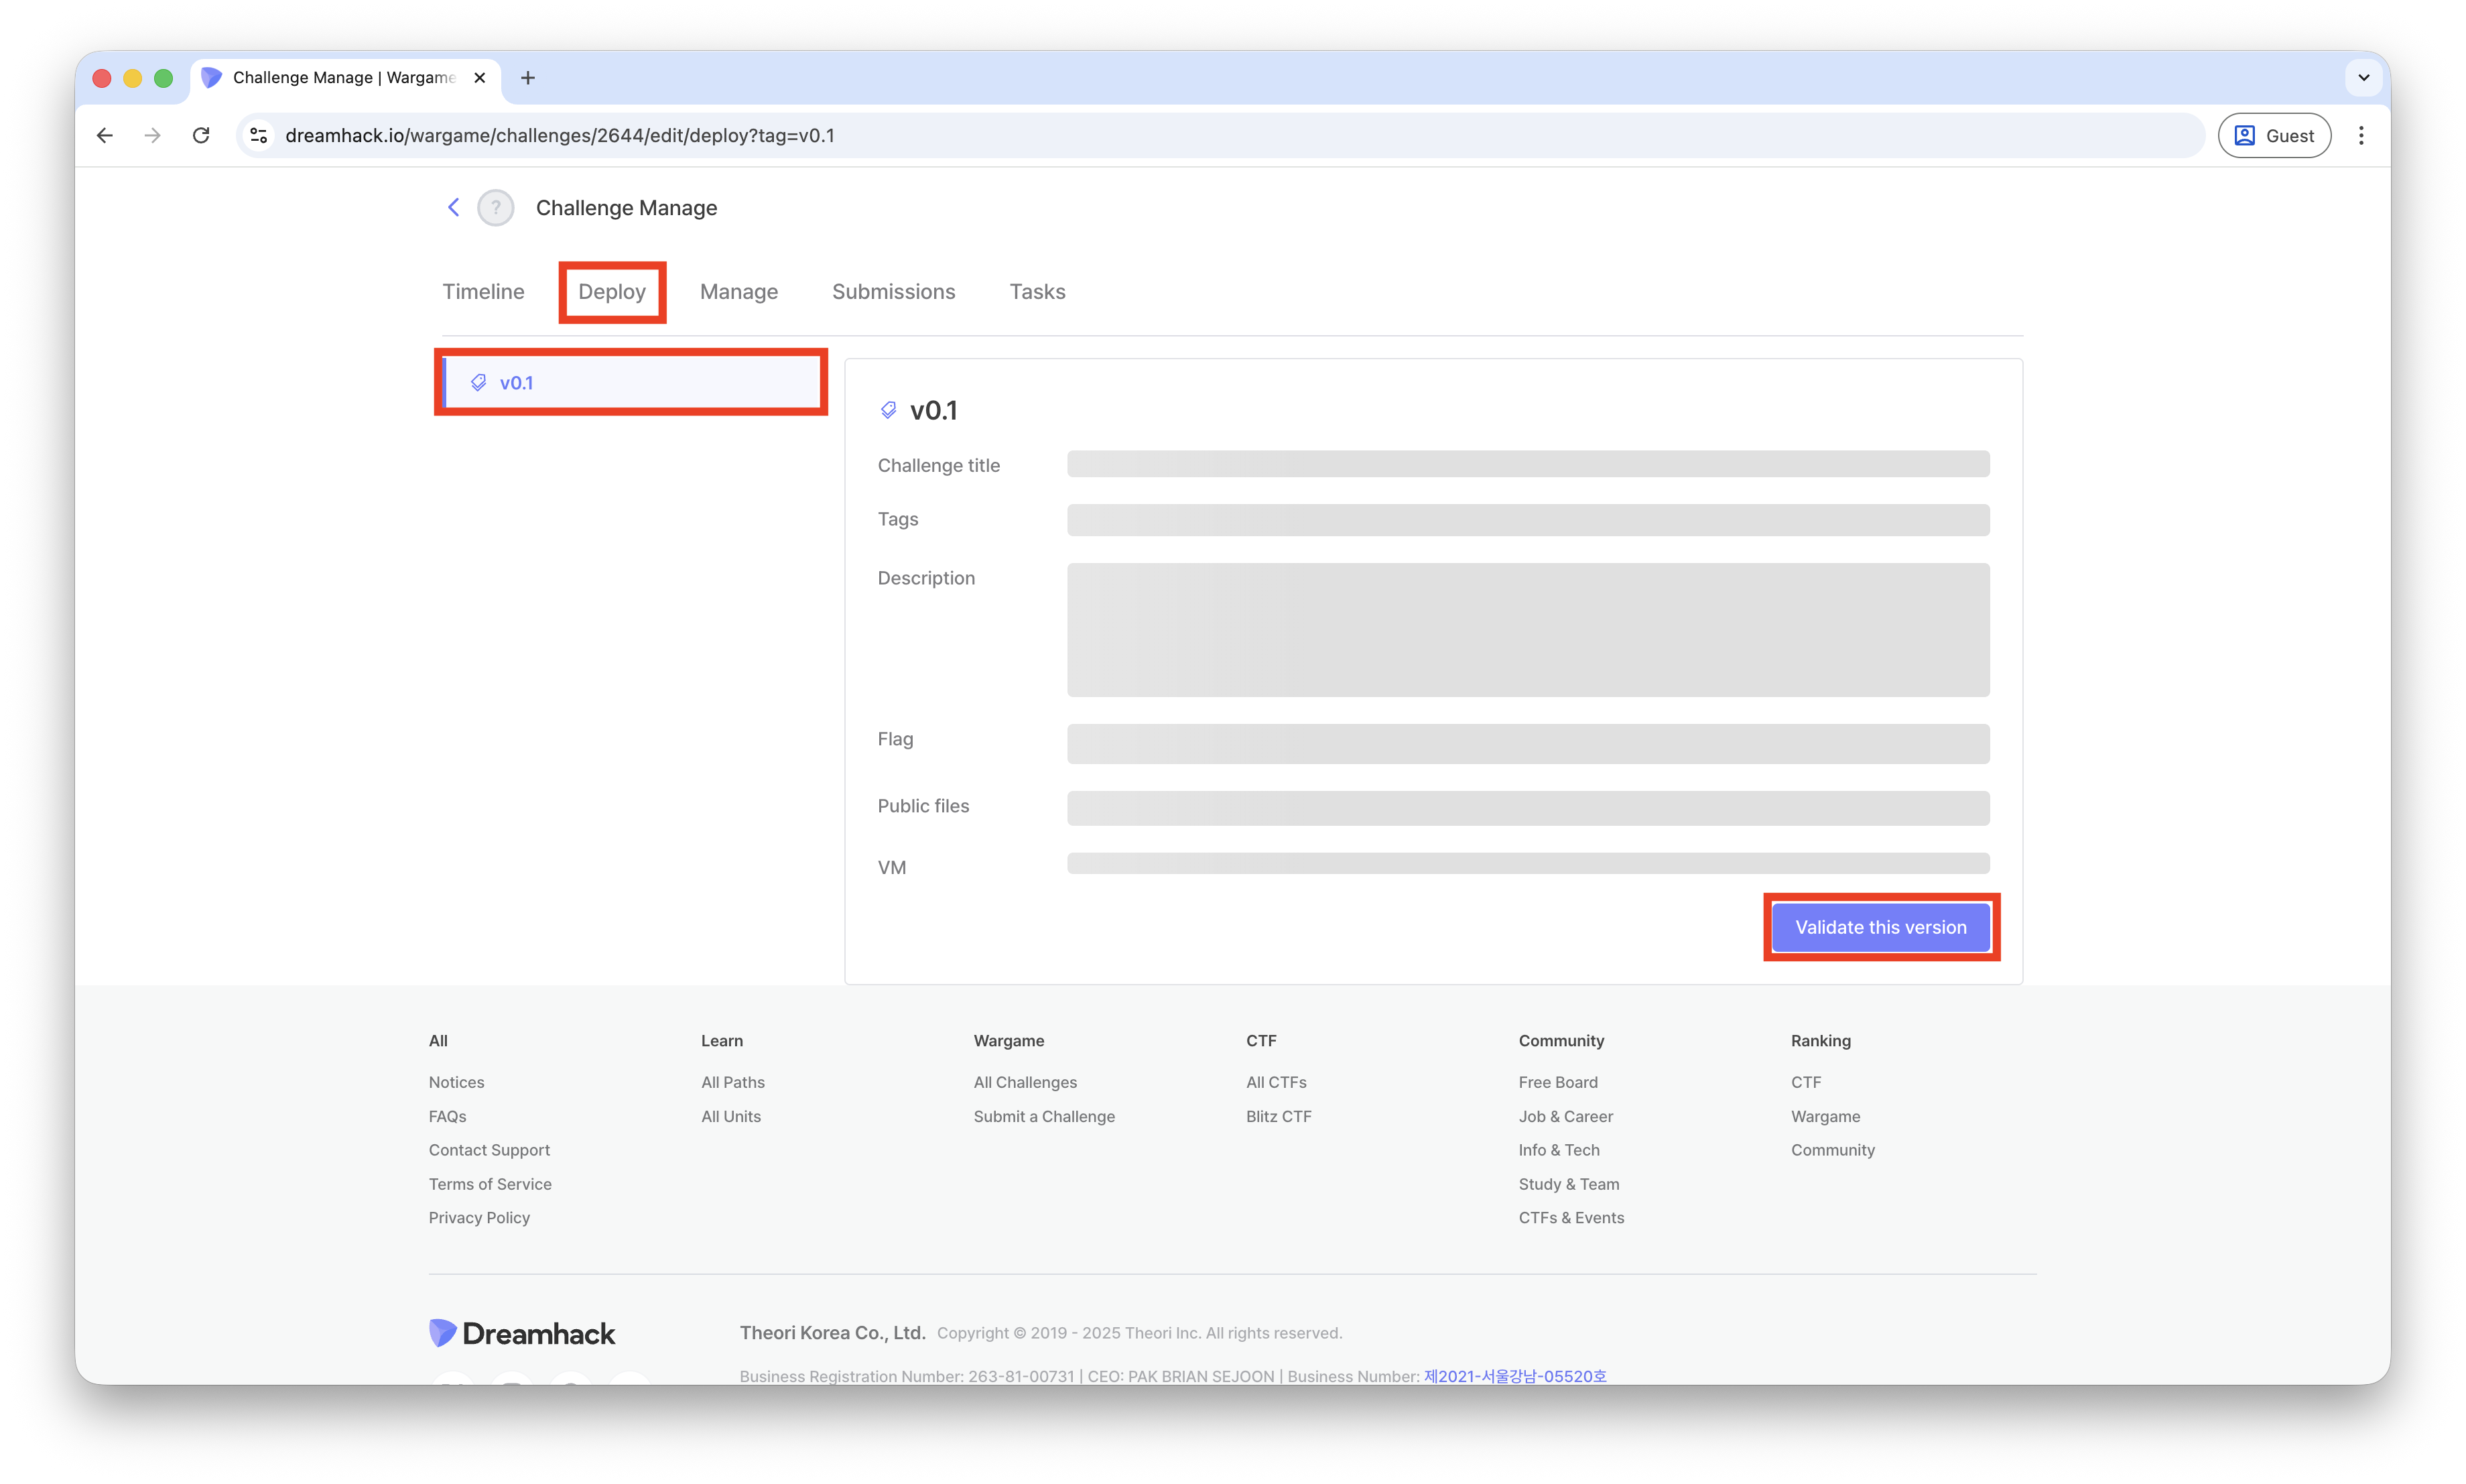Open a new tab with the plus icon
Screen dimensions: 2466x1484
(528, 78)
